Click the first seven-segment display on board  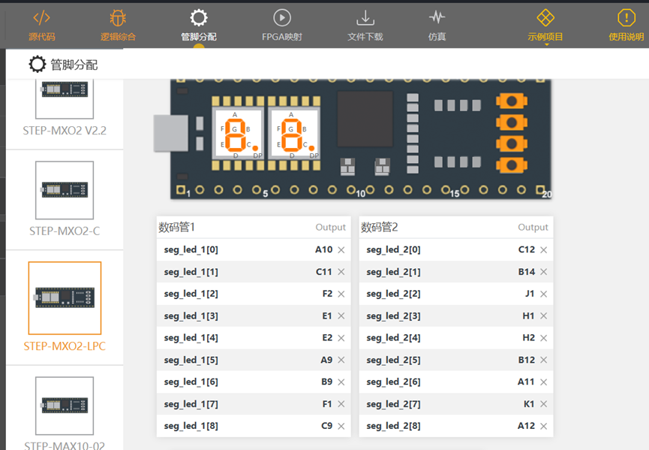tap(238, 134)
